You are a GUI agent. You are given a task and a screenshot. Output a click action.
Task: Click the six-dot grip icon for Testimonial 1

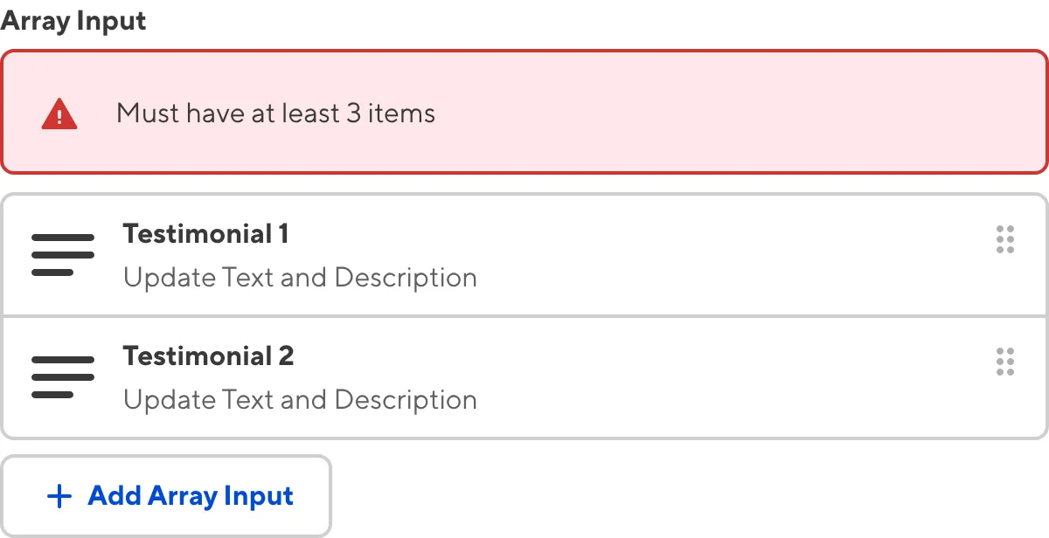click(x=1005, y=239)
